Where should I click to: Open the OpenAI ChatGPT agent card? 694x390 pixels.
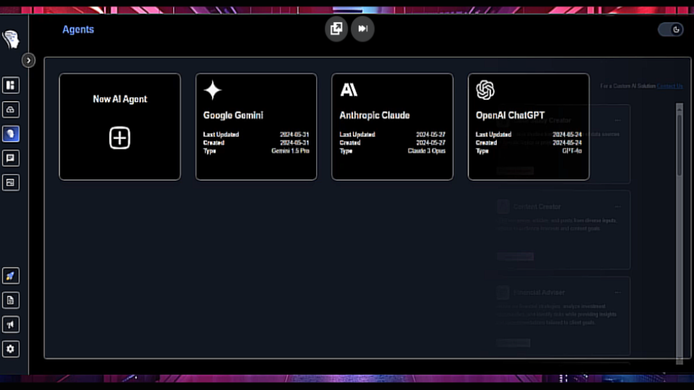point(528,127)
